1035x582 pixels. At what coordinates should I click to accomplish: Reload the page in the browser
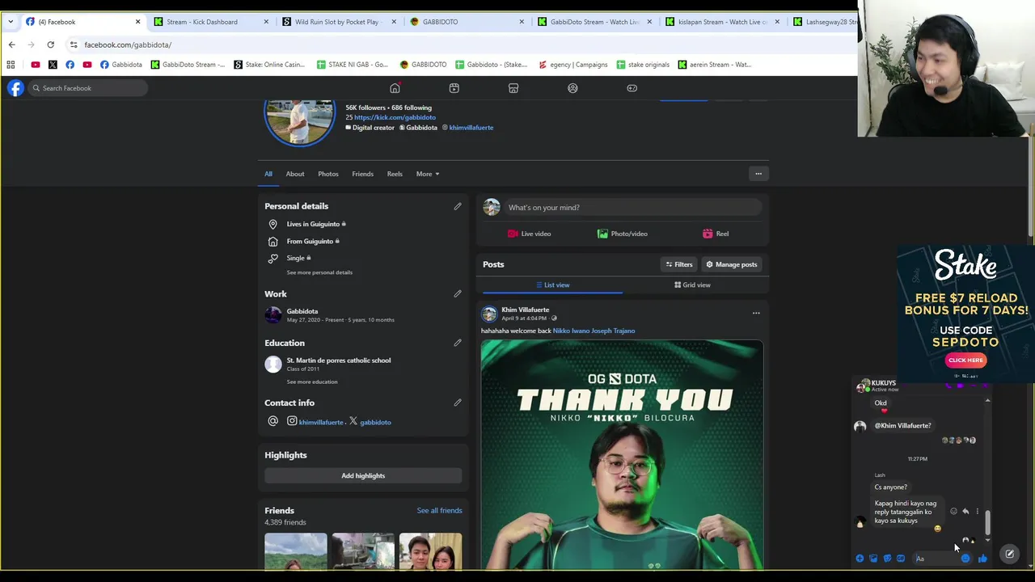pyautogui.click(x=50, y=44)
